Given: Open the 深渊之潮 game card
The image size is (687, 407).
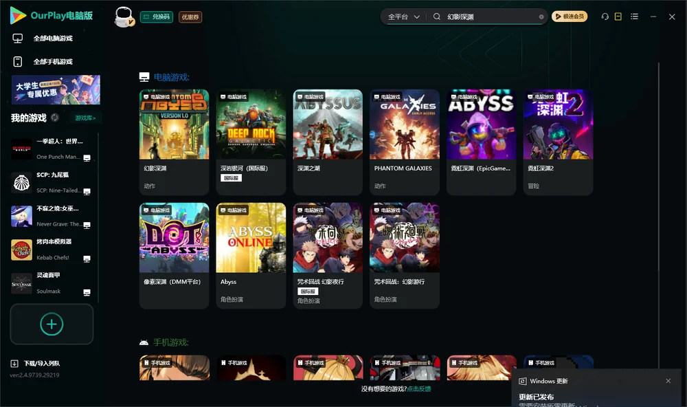Looking at the screenshot, I should 328,142.
